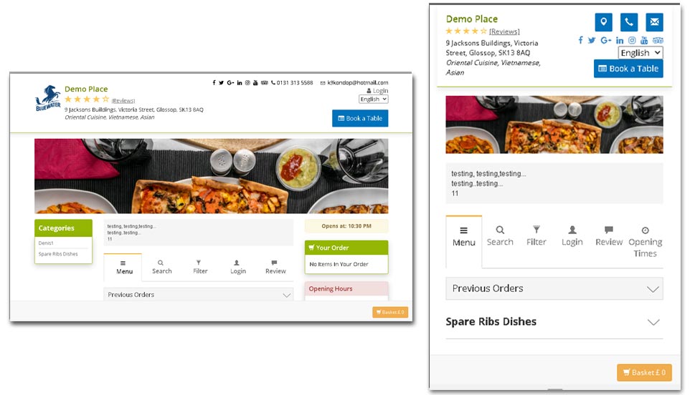
Task: Expand the Spare Ribs Dishes section
Action: [554, 321]
